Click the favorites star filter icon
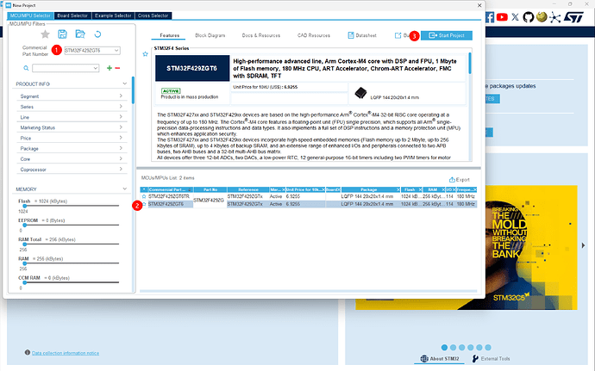Viewport: 595px width, 371px height. pyautogui.click(x=45, y=34)
